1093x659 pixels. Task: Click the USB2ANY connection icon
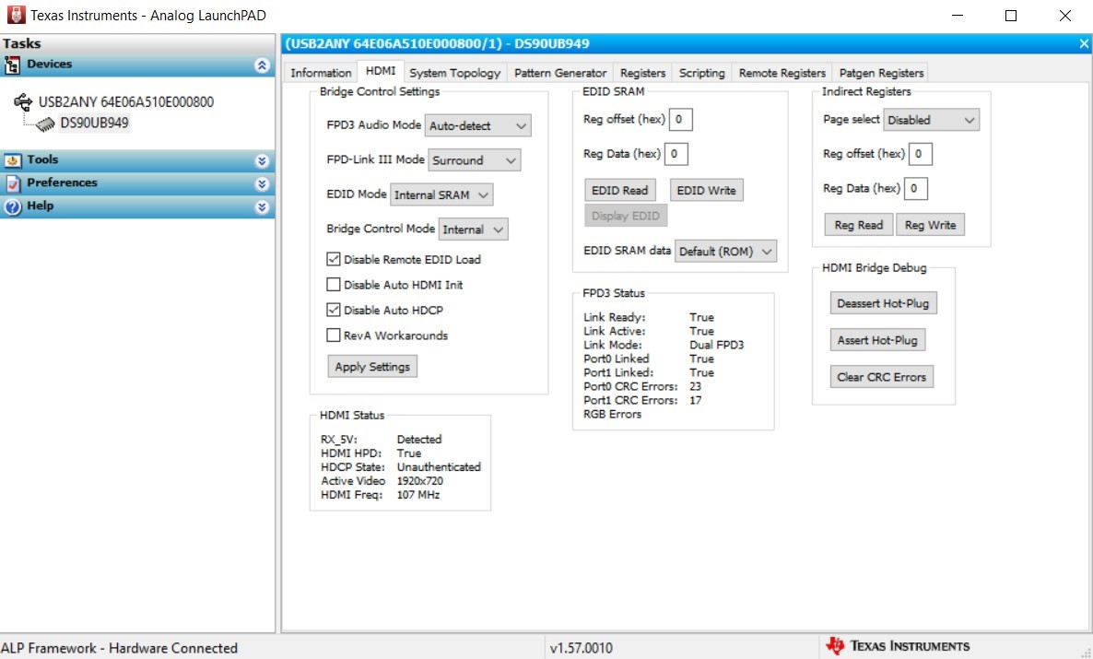23,102
